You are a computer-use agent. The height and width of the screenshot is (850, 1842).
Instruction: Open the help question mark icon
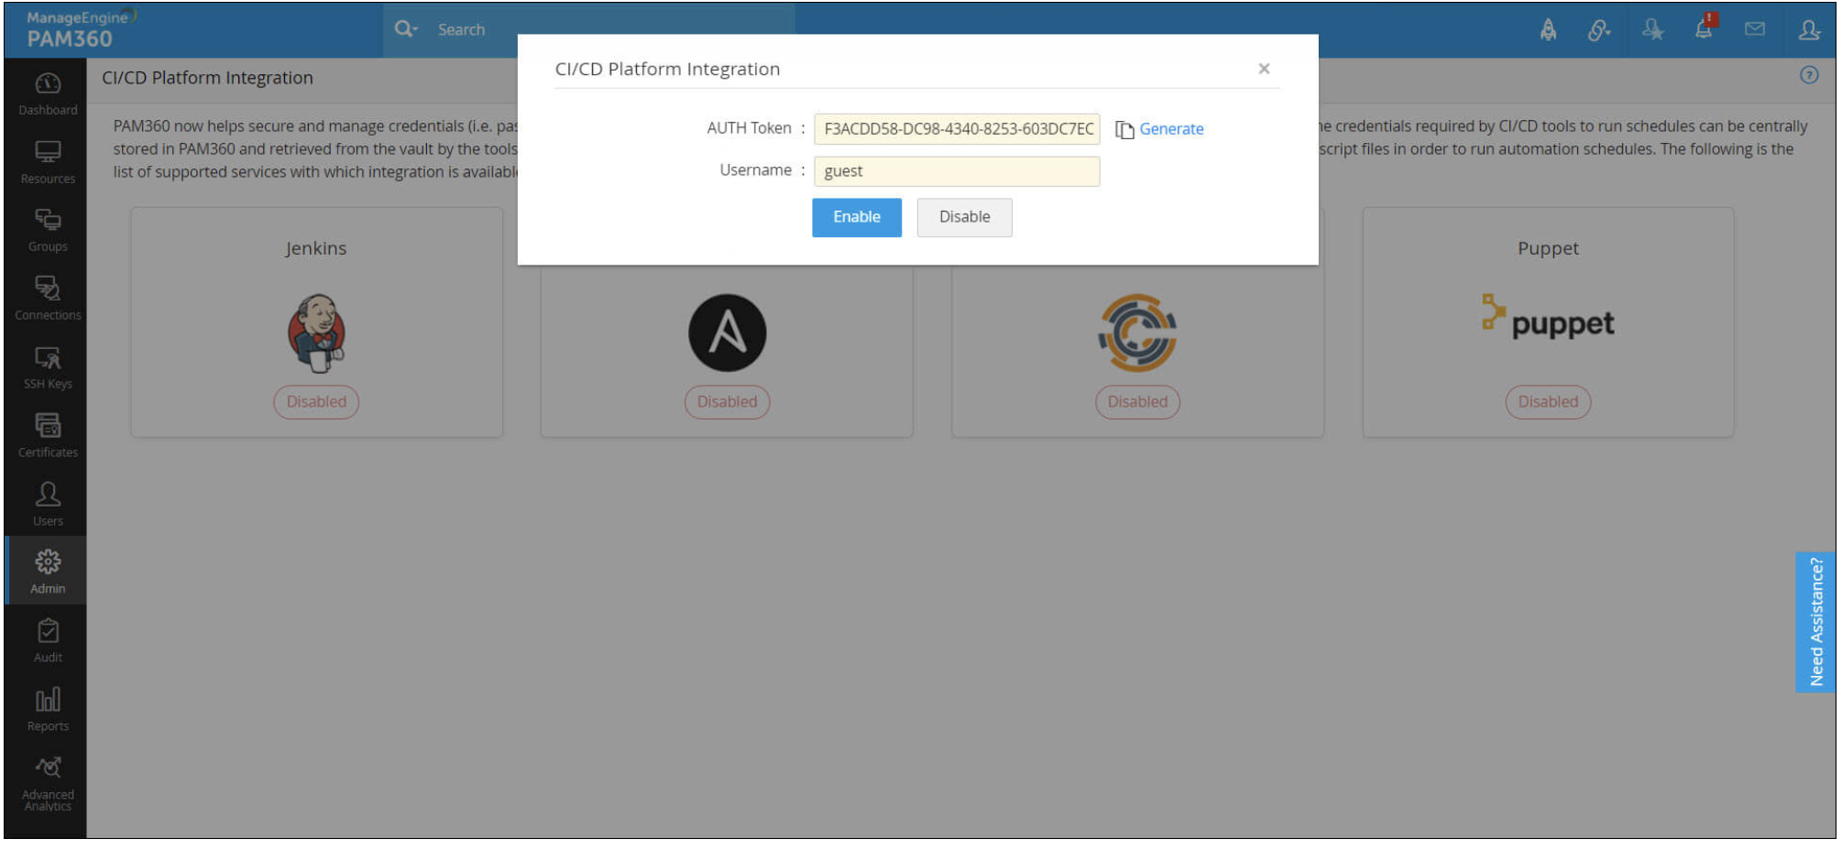pos(1809,75)
